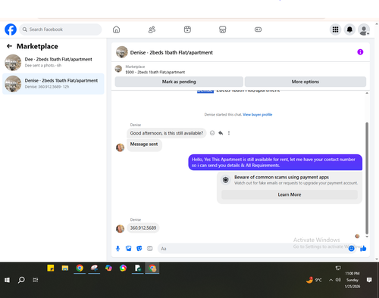Click Denise's avatar in chat header
Viewport: 379px width, 298px height.
tap(122, 52)
